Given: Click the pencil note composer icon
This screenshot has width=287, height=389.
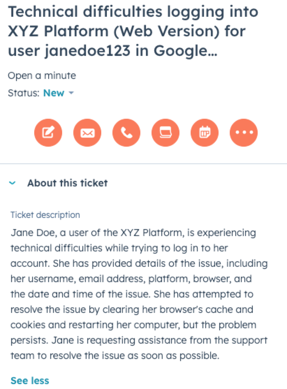Looking at the screenshot, I should click(48, 133).
